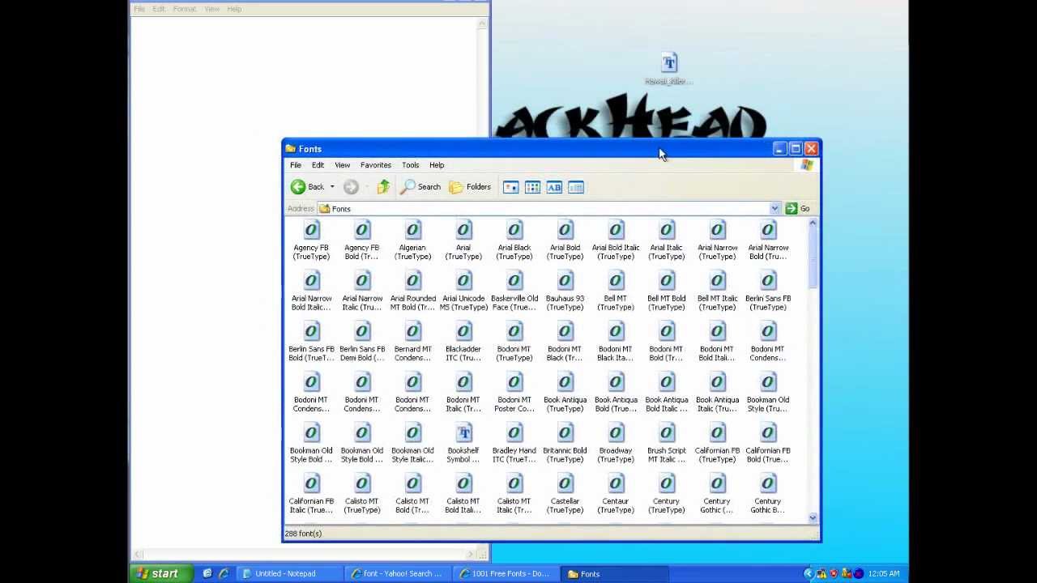Open the File menu in Fonts window

296,165
